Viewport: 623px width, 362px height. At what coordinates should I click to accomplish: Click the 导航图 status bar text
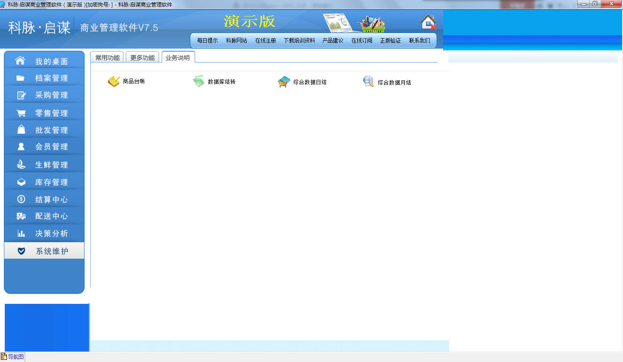click(16, 357)
